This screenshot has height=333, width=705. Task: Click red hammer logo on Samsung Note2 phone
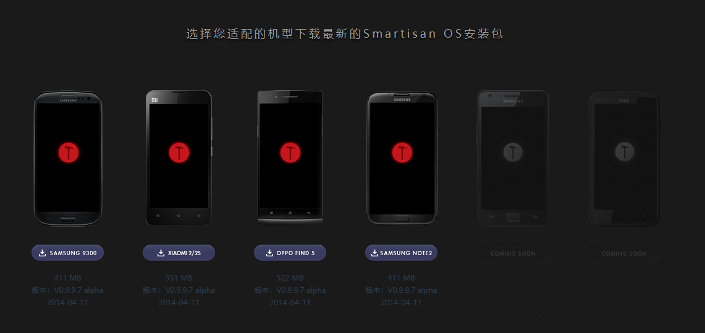pyautogui.click(x=402, y=153)
